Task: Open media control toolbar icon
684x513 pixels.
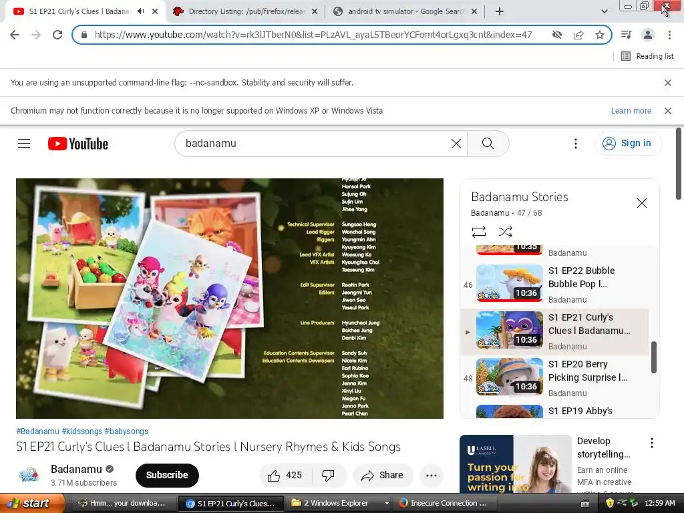Action: [x=627, y=35]
